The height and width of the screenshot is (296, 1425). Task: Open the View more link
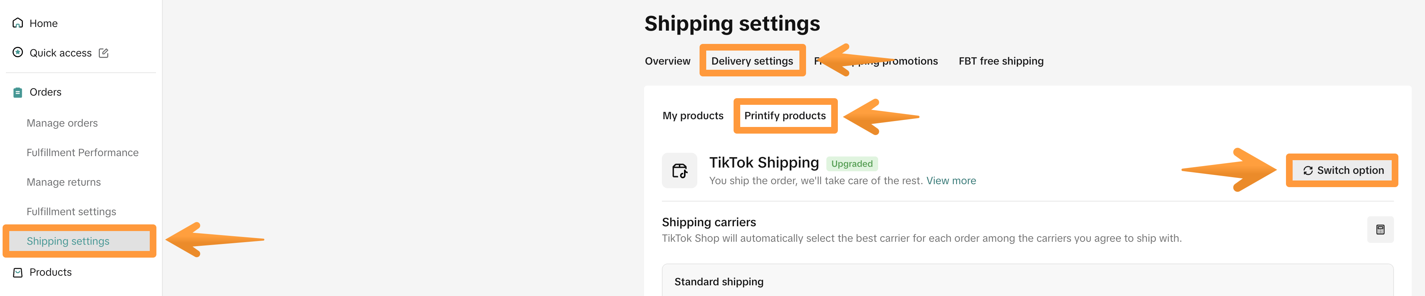click(x=951, y=180)
